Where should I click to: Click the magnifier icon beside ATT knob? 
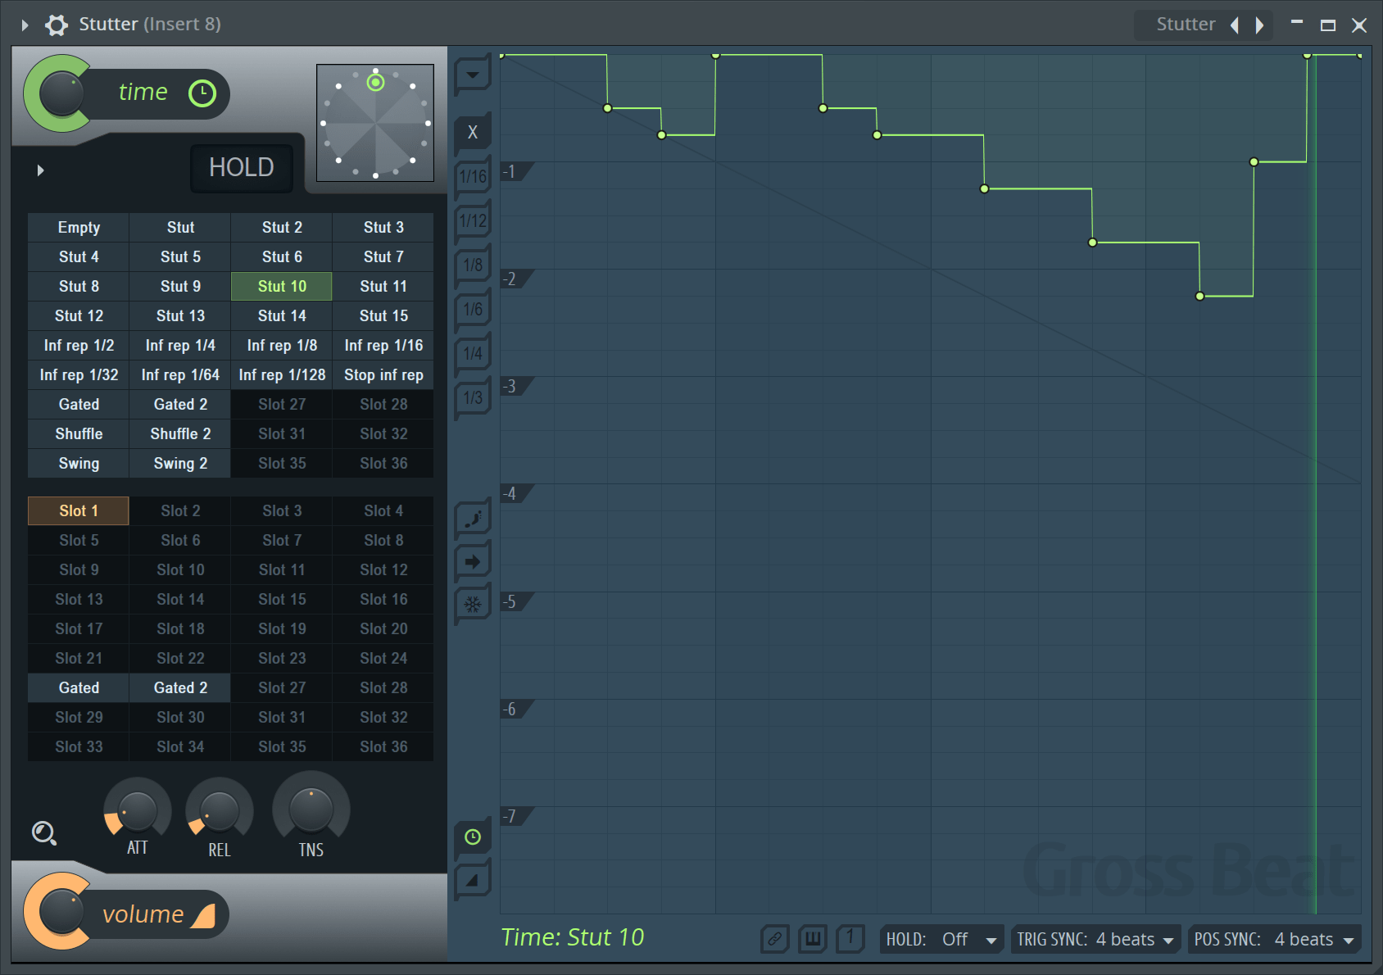[43, 833]
